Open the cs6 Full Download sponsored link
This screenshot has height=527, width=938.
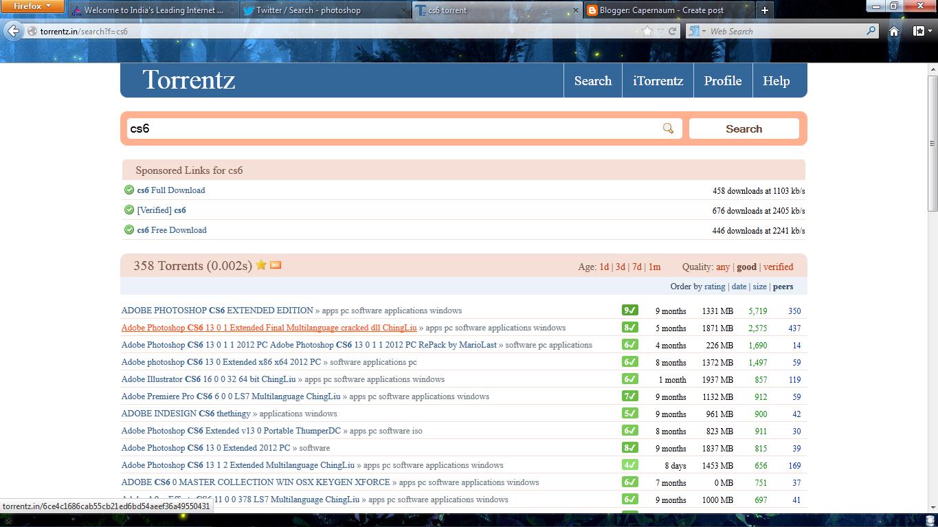point(171,190)
